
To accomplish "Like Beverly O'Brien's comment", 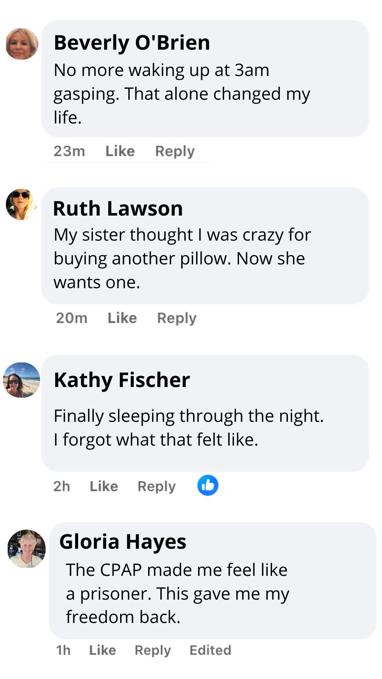I will tap(120, 151).
